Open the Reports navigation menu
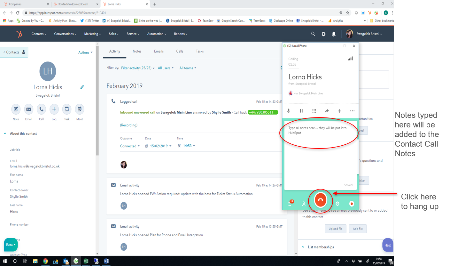The image size is (450, 266). (x=181, y=34)
